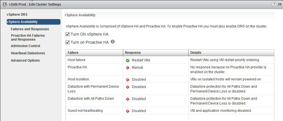Open Proactive HA Failures and Responses
Image resolution: width=283 pixels, height=121 pixels.
click(x=28, y=37)
